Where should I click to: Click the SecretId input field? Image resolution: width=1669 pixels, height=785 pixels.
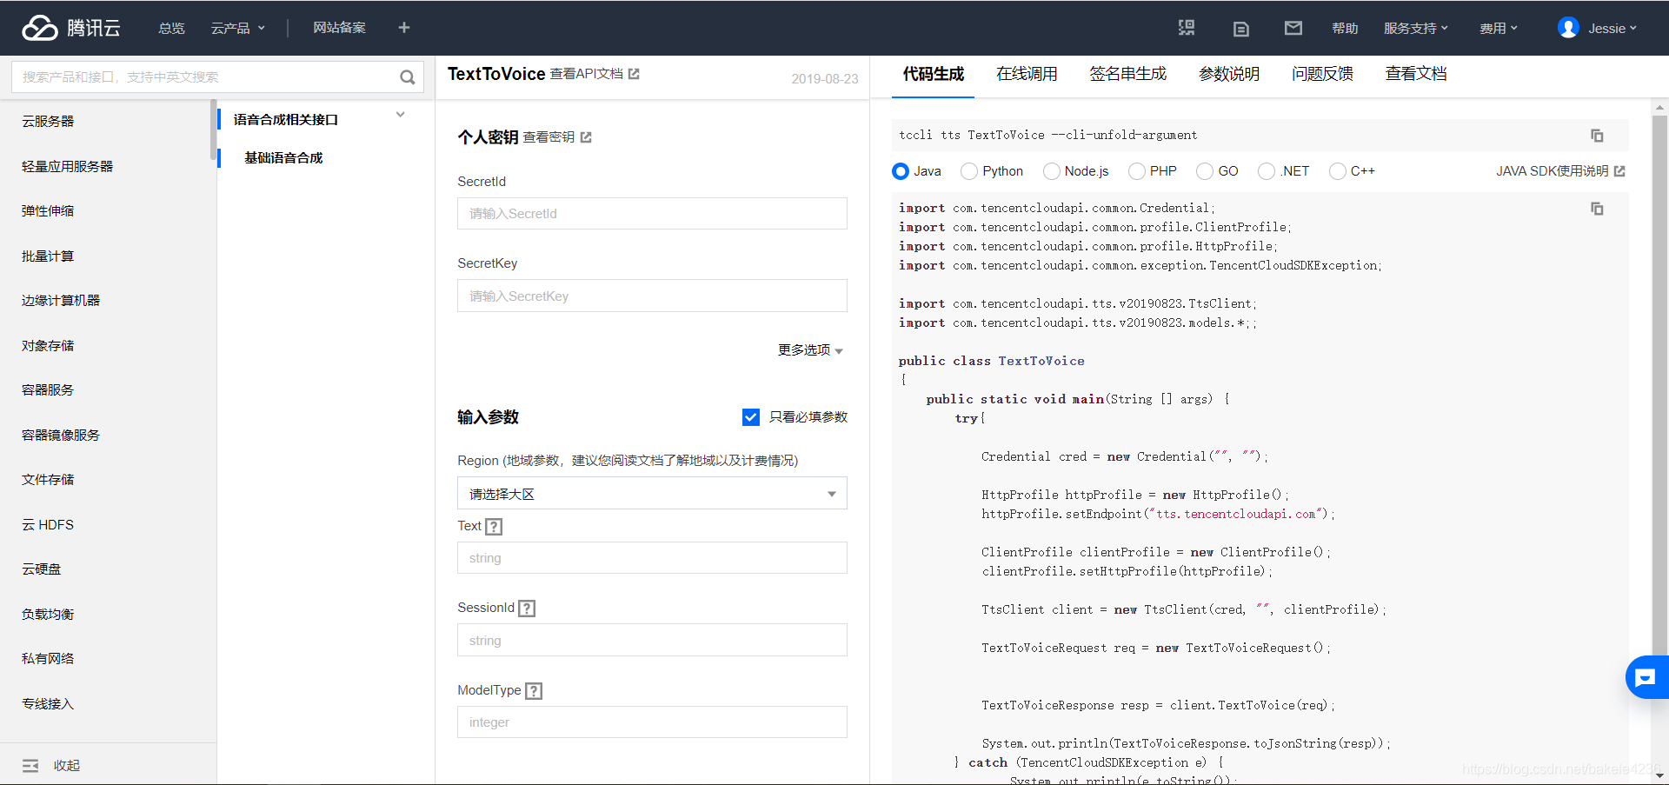(652, 214)
